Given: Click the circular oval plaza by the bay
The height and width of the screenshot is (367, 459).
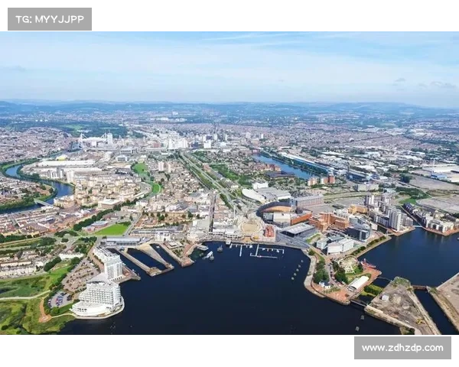Looking at the screenshot, I should tap(251, 228).
